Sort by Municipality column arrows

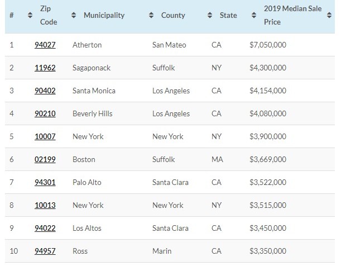(x=74, y=16)
